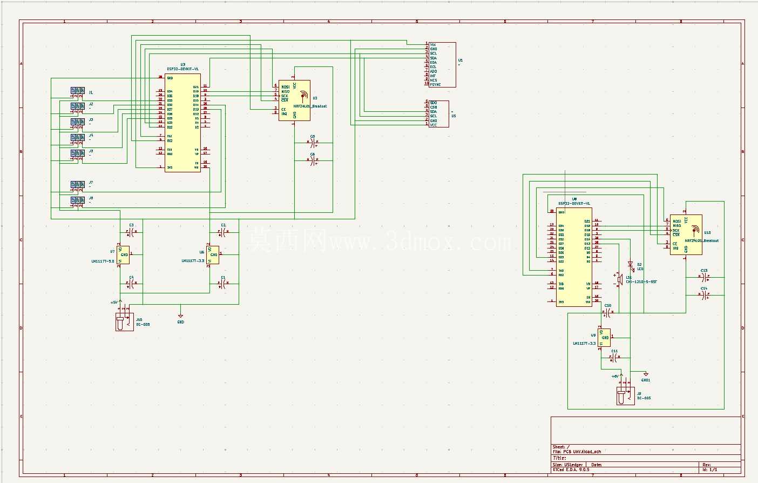Select the J4 three-pin connector
Viewport: 758px width, 483px height.
(78, 138)
